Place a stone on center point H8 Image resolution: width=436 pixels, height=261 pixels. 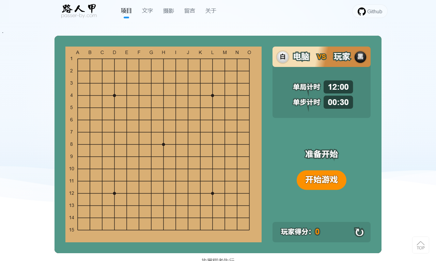tap(163, 144)
